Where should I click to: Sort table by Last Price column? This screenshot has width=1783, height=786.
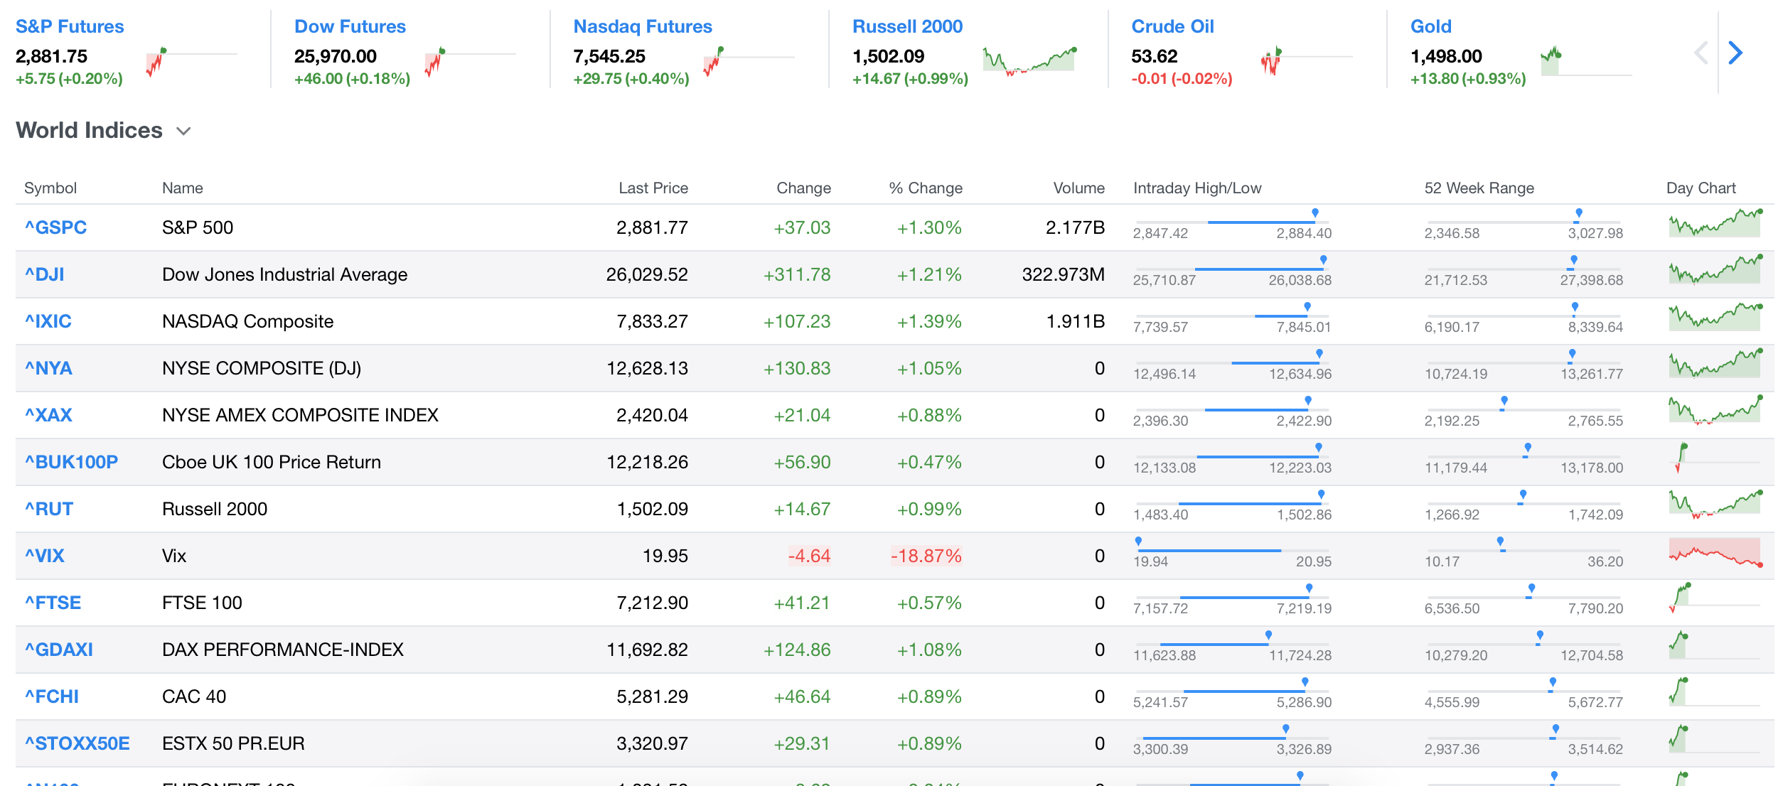[x=653, y=188]
